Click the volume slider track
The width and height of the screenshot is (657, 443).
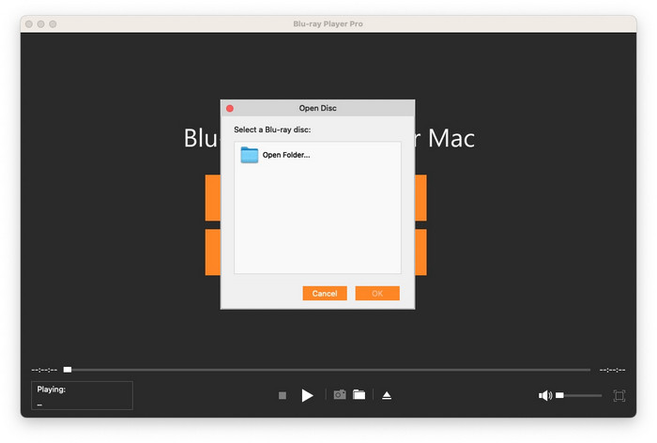582,396
